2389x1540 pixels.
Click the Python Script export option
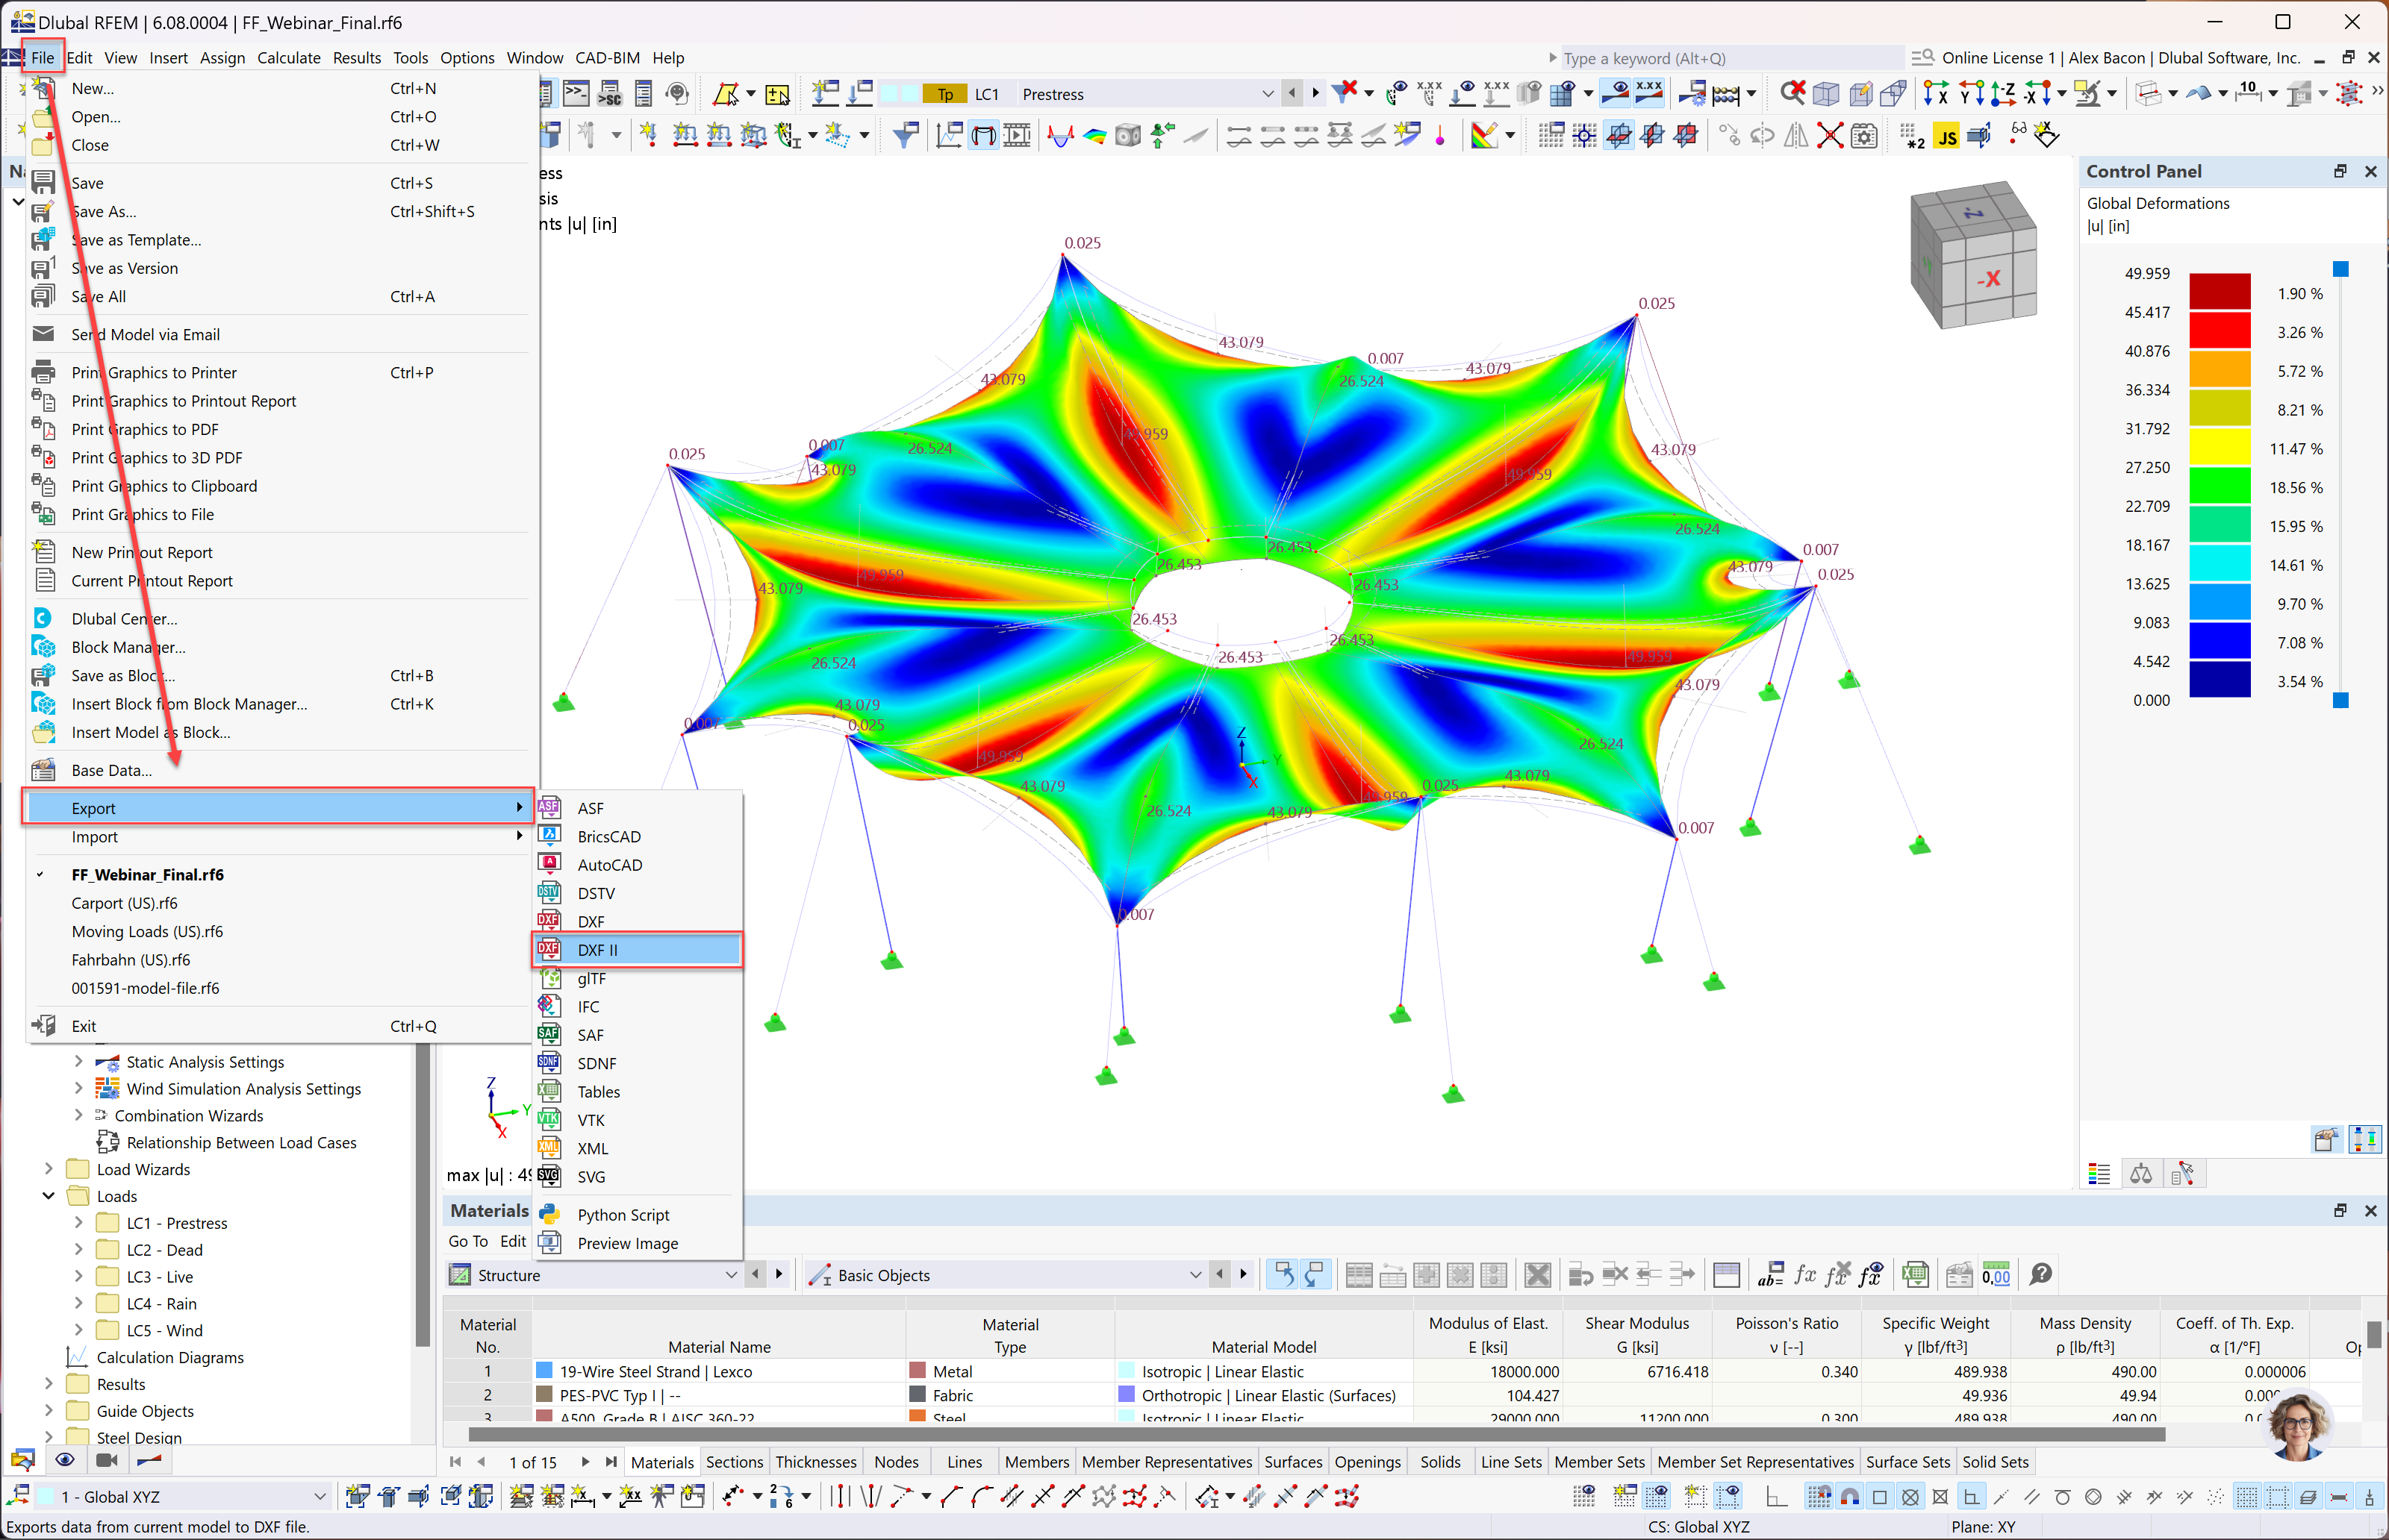click(x=622, y=1213)
